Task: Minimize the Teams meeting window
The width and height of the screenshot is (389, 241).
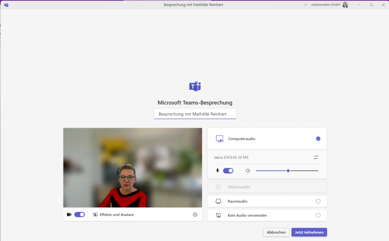Action: coord(359,5)
